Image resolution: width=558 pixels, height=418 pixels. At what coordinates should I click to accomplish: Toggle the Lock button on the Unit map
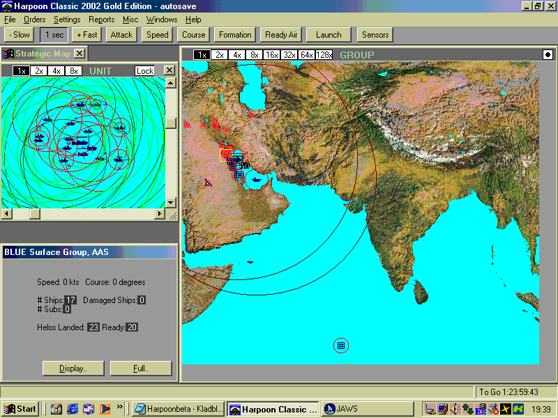[145, 71]
